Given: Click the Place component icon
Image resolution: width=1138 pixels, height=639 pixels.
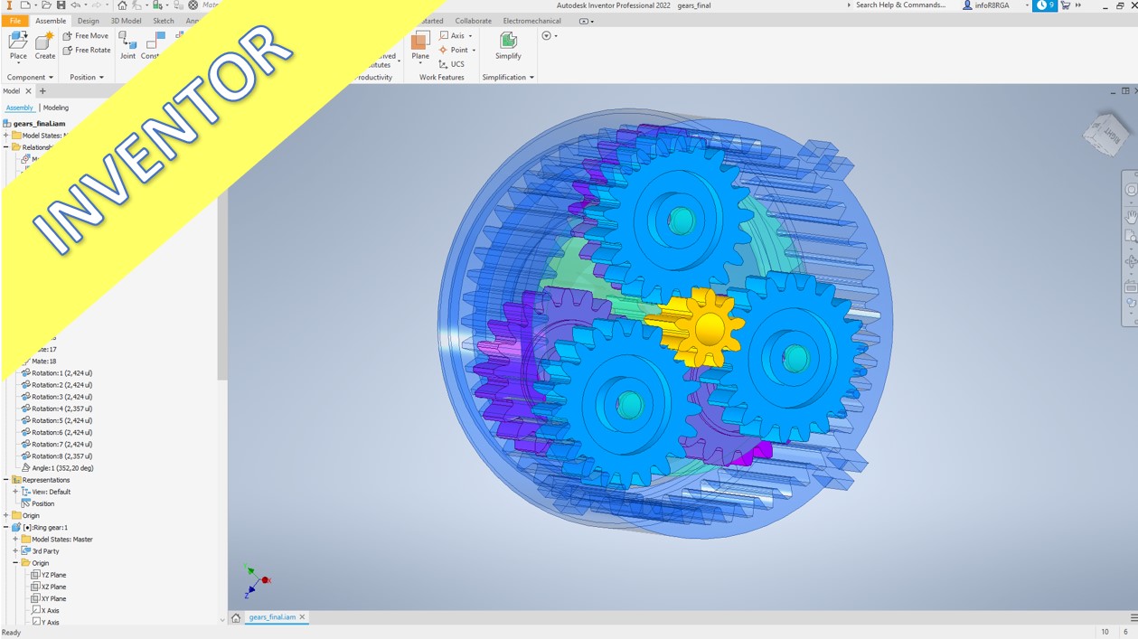Looking at the screenshot, I should (x=18, y=41).
